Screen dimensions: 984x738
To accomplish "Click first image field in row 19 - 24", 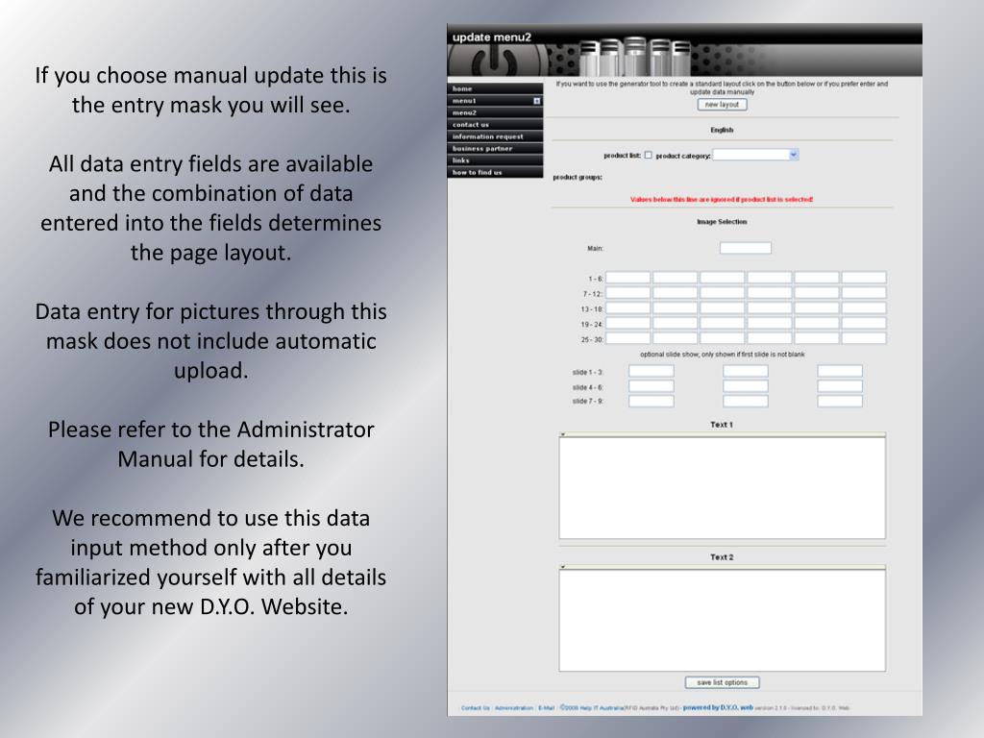I will (x=627, y=324).
